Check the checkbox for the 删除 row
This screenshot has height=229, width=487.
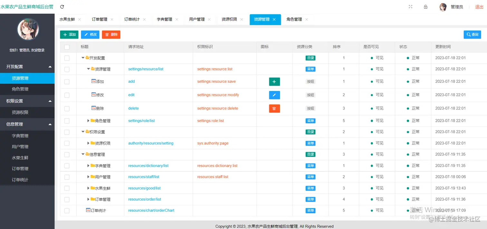[x=67, y=109]
